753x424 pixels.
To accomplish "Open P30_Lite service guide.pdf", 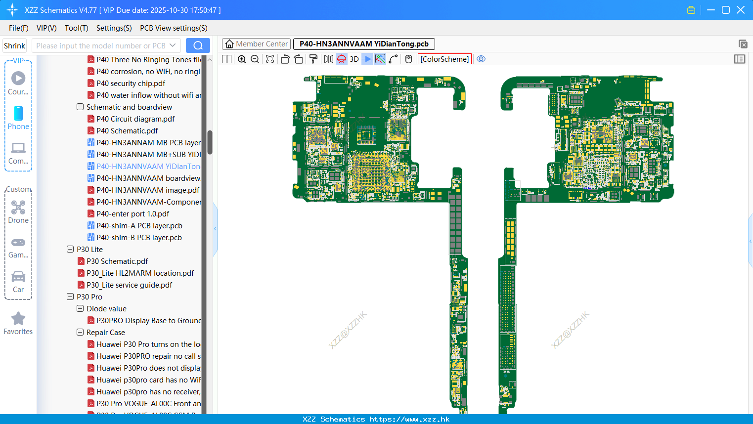I will [125, 285].
